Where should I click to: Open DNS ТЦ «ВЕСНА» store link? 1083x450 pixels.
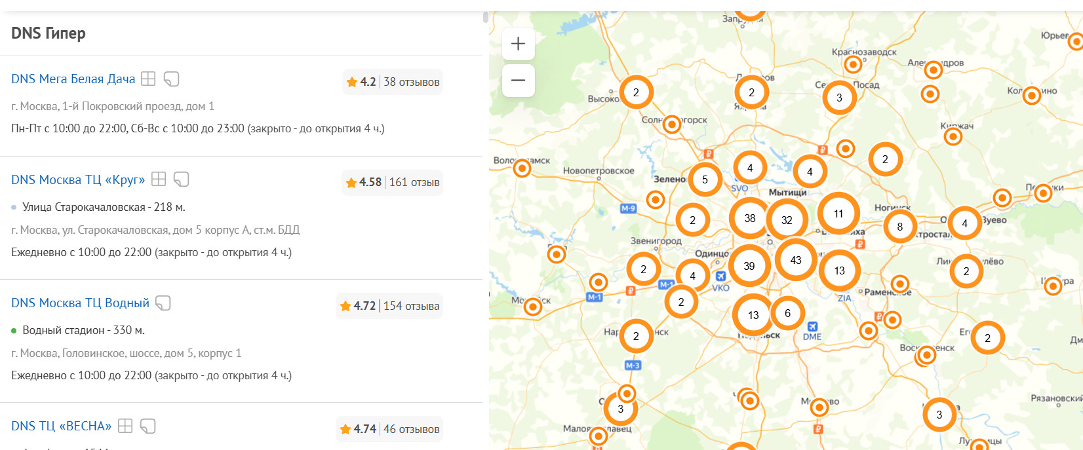[62, 426]
